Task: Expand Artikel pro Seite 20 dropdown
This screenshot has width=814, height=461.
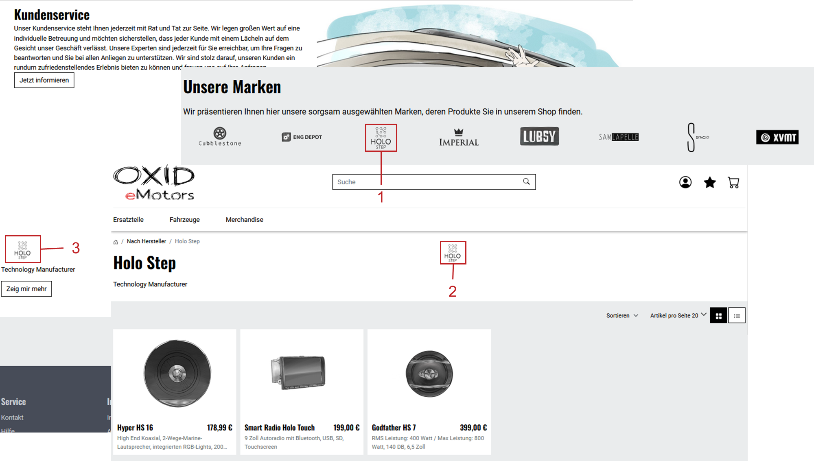Action: point(678,315)
